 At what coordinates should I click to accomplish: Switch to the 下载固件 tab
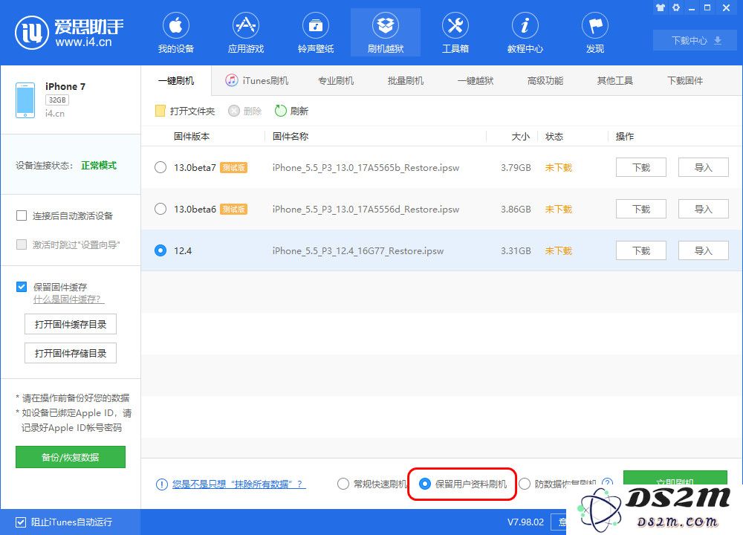click(x=685, y=80)
